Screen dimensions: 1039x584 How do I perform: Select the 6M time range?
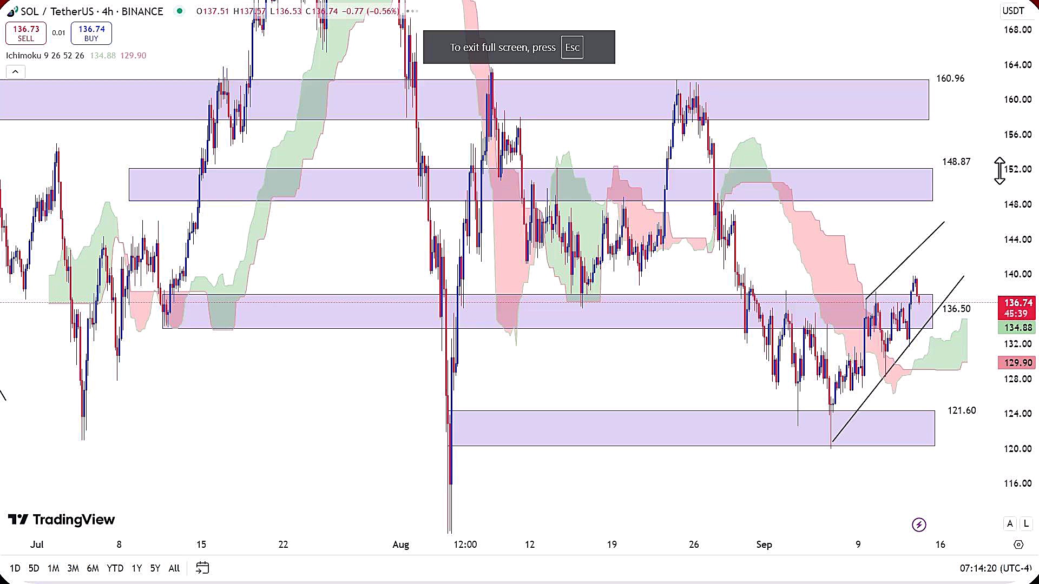[93, 568]
